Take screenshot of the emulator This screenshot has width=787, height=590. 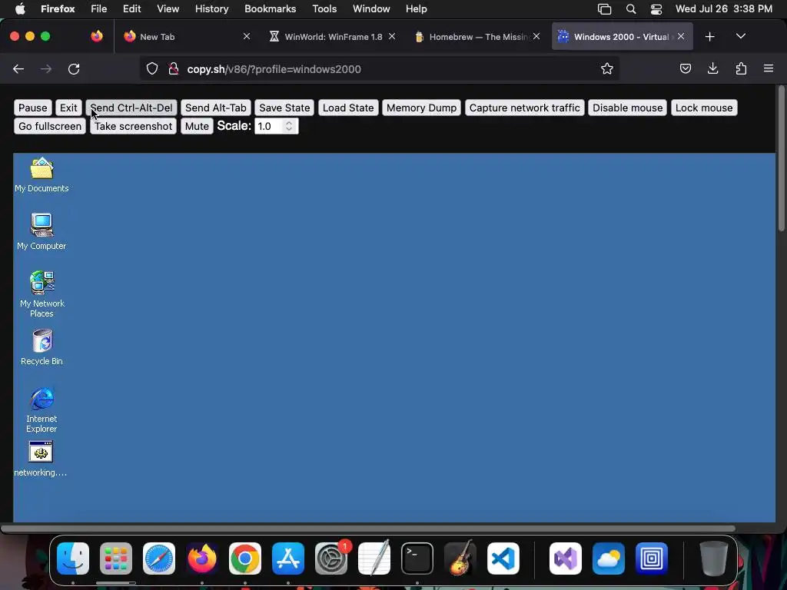pos(134,127)
